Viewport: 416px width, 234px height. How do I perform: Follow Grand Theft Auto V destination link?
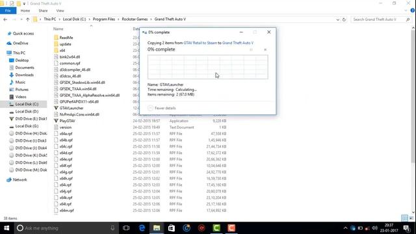pyautogui.click(x=238, y=43)
